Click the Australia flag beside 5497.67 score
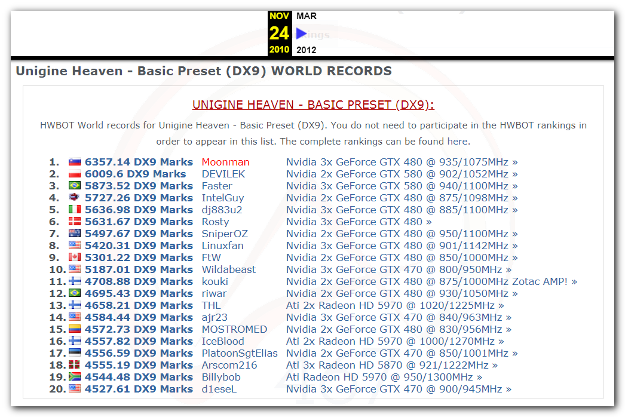This screenshot has height=417, width=625. [x=75, y=234]
